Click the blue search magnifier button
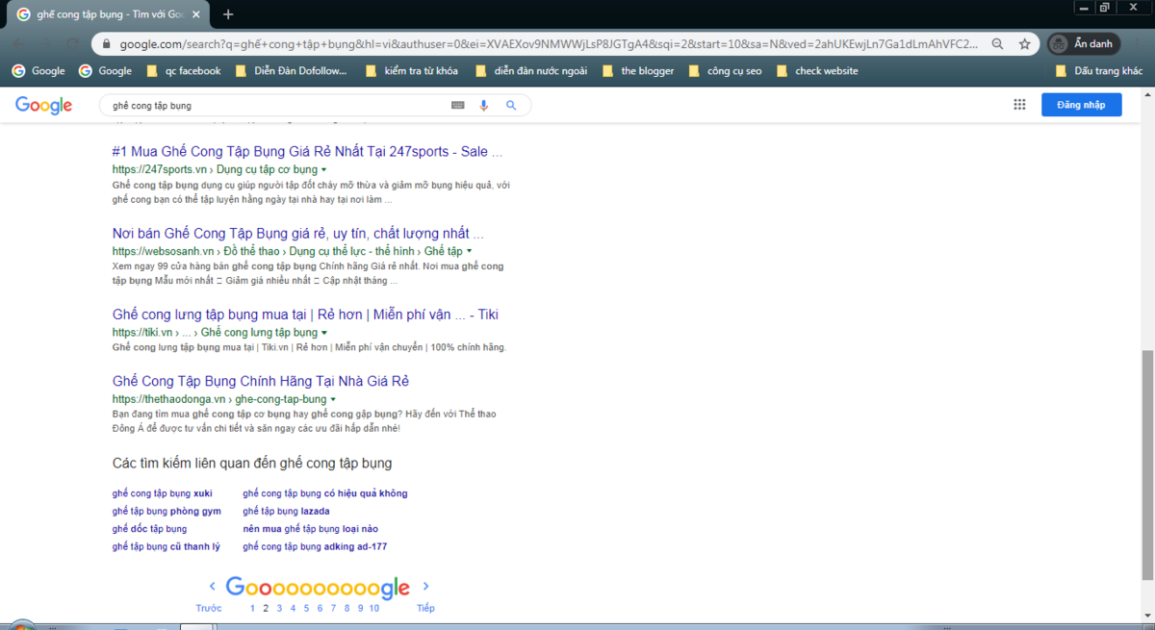1155x630 pixels. click(x=511, y=106)
